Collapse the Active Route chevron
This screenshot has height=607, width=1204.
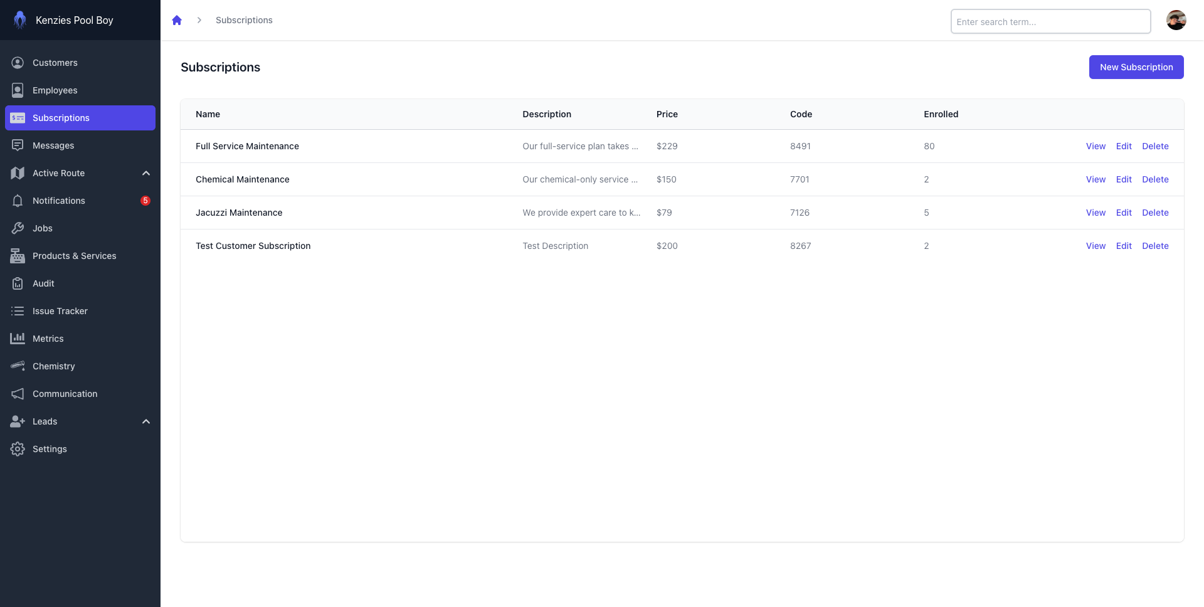coord(146,173)
